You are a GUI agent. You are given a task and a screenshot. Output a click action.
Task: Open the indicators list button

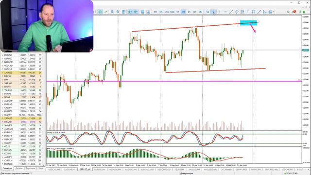pyautogui.click(x=142, y=12)
